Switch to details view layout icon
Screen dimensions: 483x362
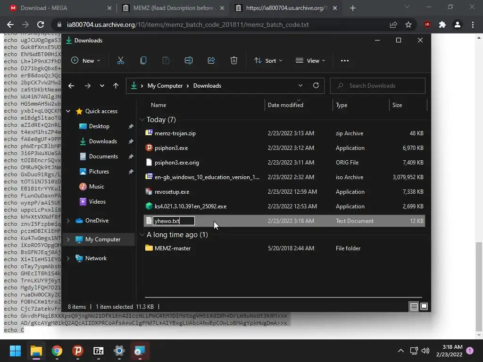(x=414, y=306)
